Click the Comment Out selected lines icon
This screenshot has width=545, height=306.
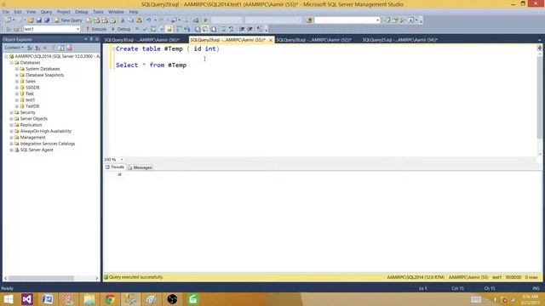coord(223,29)
